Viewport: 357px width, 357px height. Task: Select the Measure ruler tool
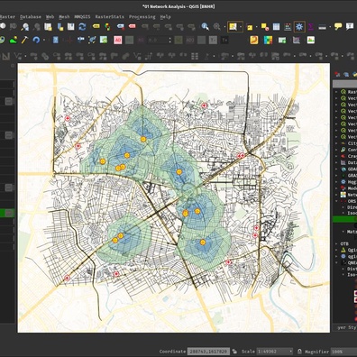click(x=322, y=27)
